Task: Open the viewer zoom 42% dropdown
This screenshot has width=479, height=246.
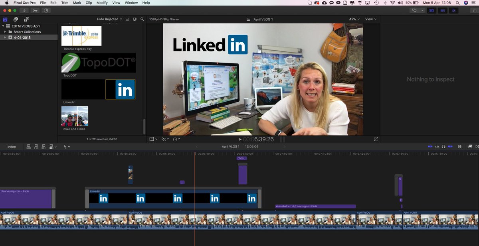Action: [x=354, y=19]
